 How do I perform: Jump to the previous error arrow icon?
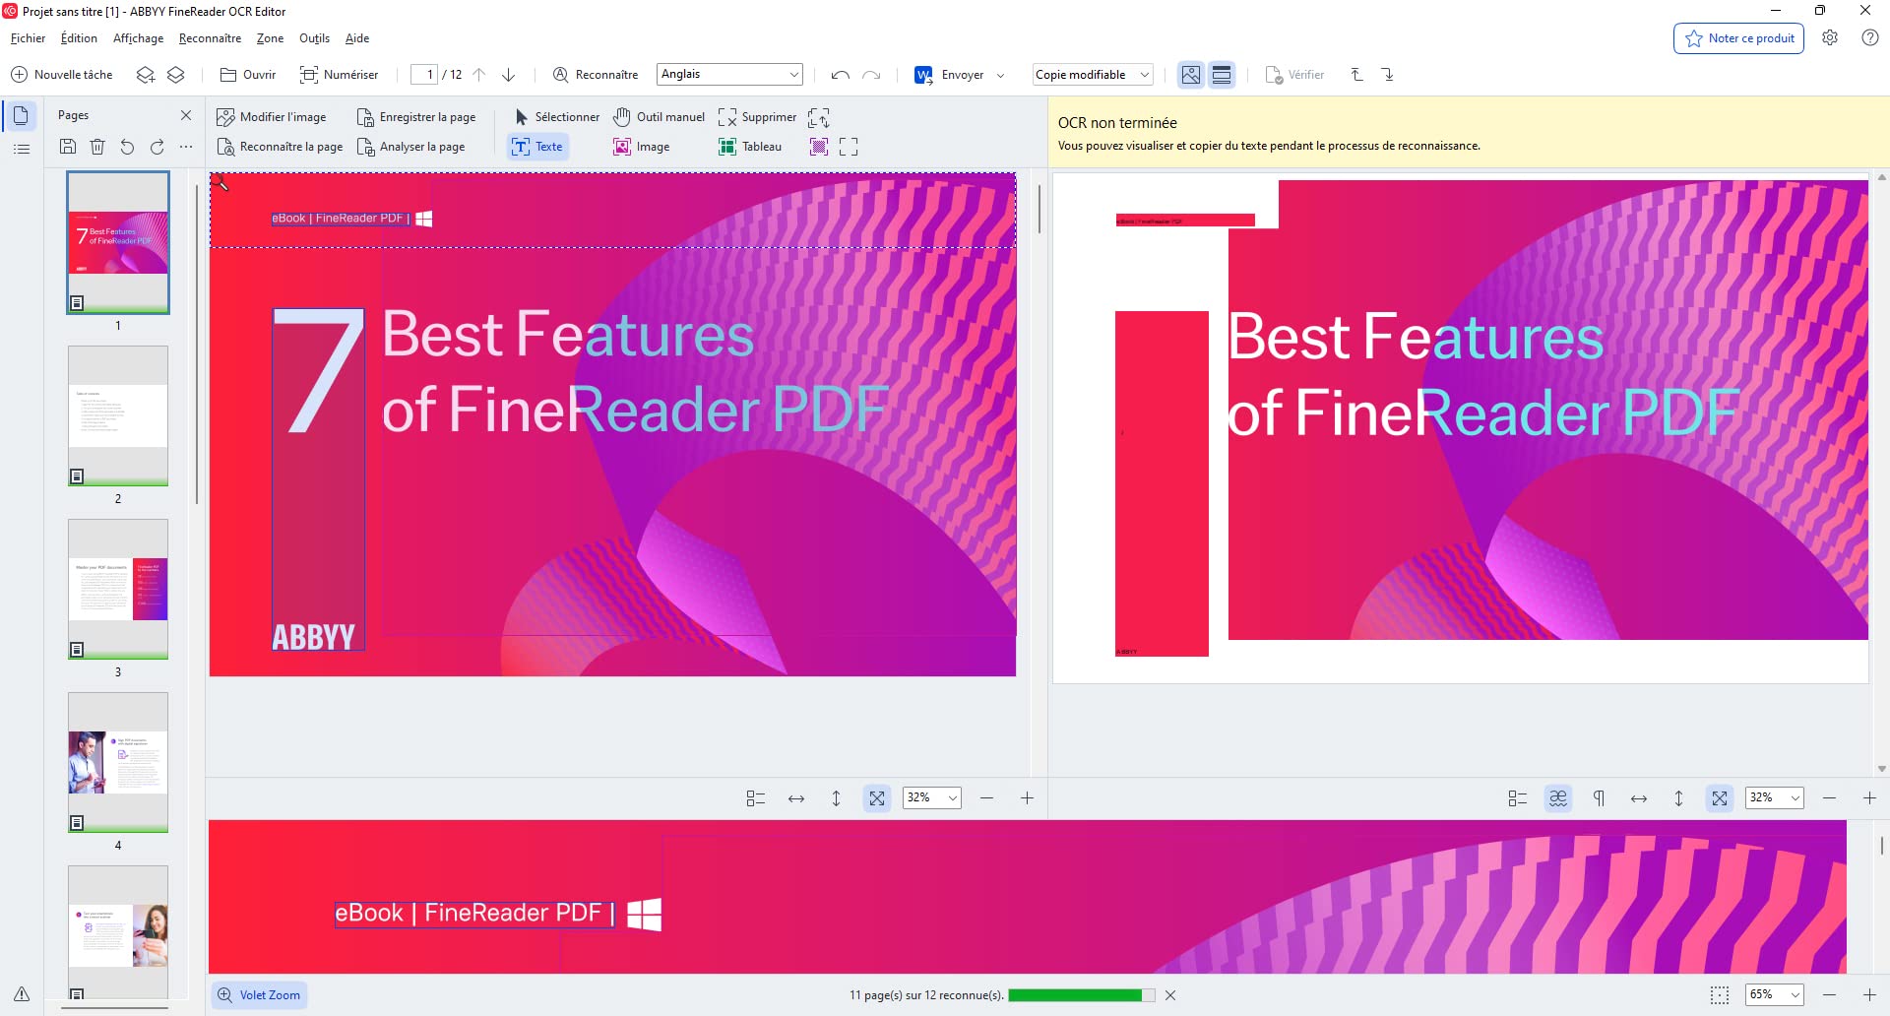1356,75
